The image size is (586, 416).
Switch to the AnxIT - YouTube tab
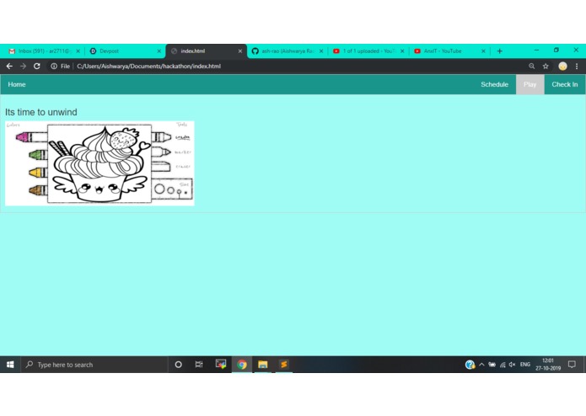point(449,51)
